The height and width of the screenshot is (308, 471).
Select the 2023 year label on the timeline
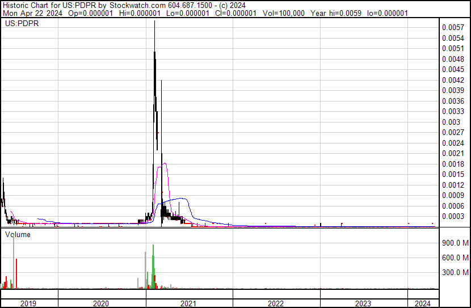pos(363,303)
